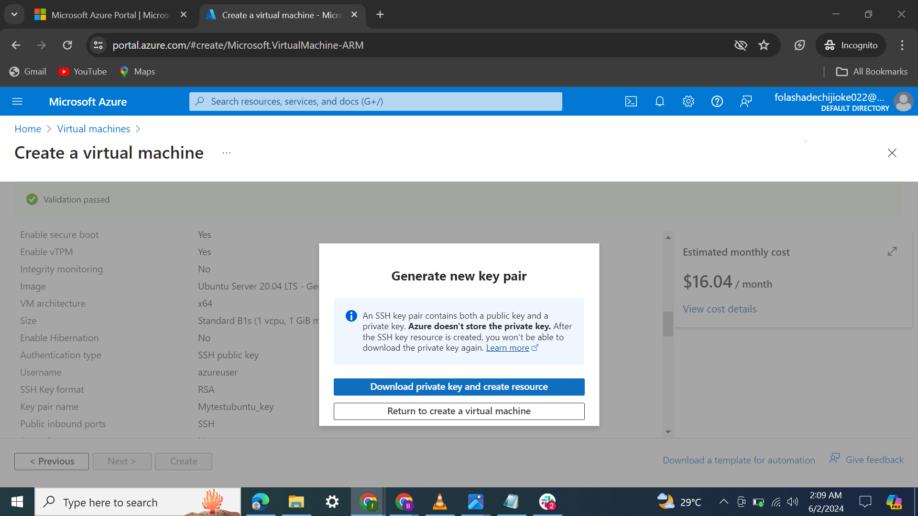The width and height of the screenshot is (918, 516).
Task: Click Download private key and create resource
Action: [x=459, y=387]
